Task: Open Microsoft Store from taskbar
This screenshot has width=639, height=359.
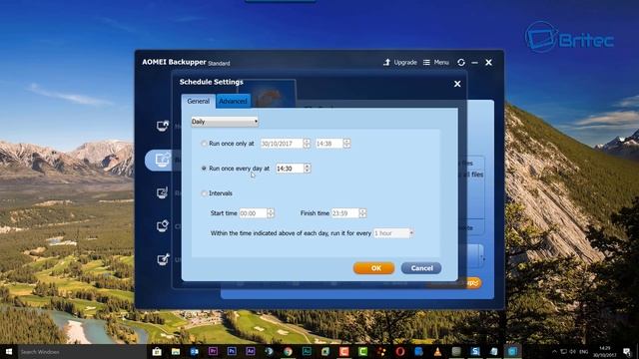Action: [x=157, y=352]
